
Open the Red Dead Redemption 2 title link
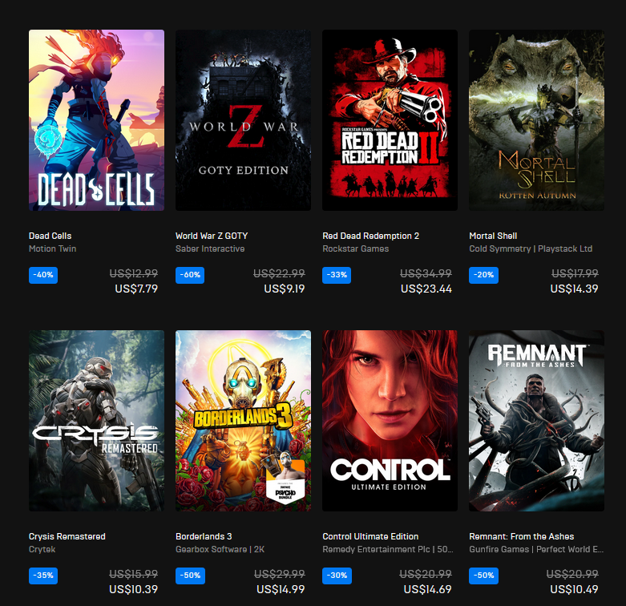pyautogui.click(x=370, y=236)
